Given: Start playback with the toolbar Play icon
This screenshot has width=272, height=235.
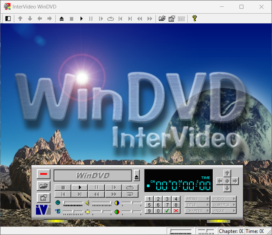Looking at the screenshot, I should coord(81,19).
